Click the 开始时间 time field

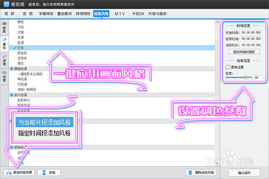tap(251, 32)
